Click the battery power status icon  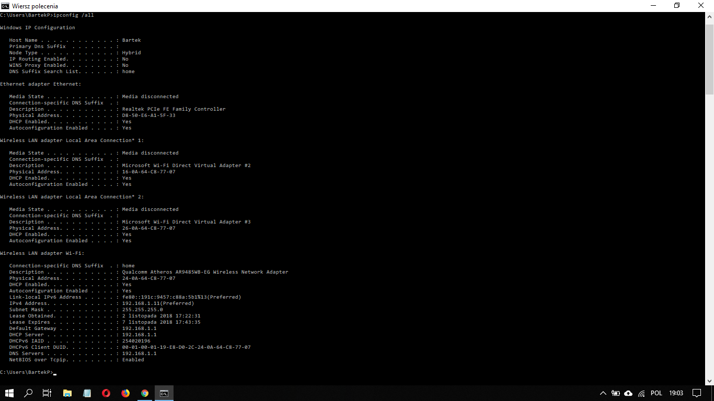coord(616,393)
